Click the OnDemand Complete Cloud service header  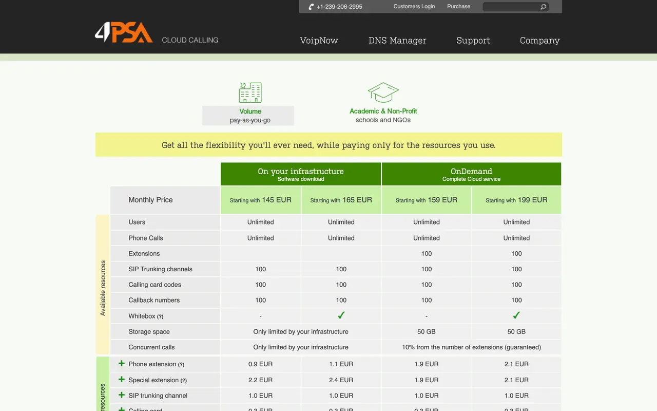tap(471, 174)
